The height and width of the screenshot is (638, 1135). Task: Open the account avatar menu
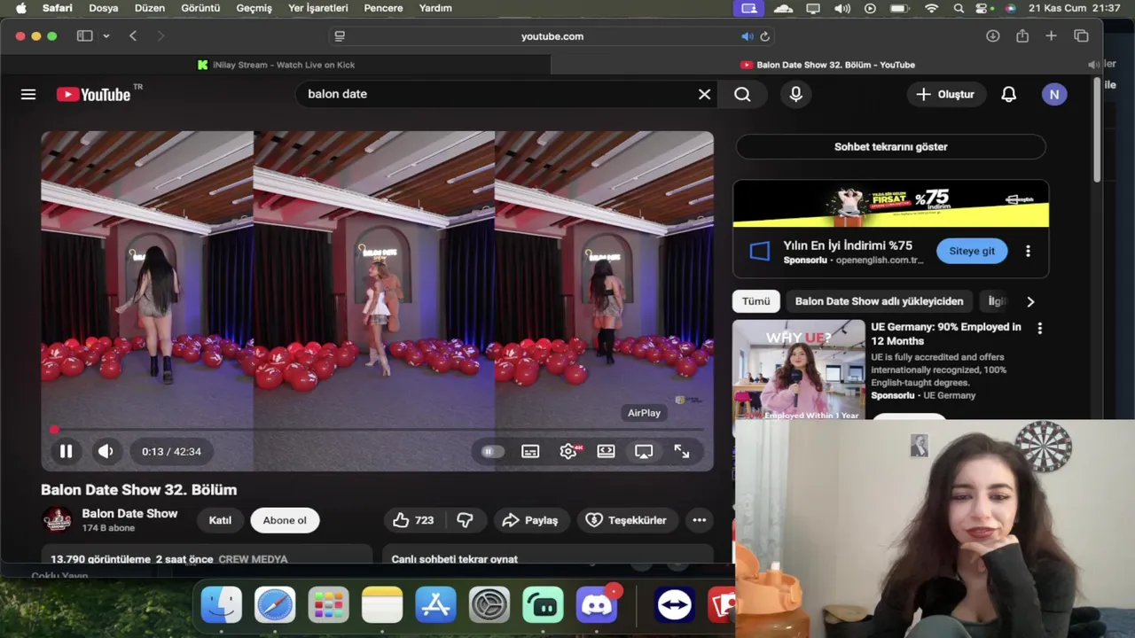(1054, 94)
